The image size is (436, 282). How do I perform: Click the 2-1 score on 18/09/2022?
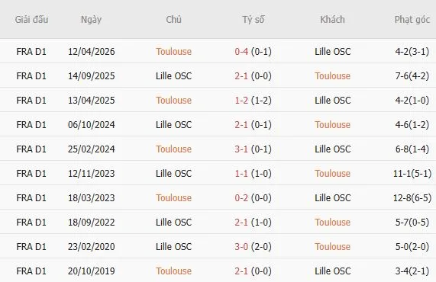point(241,223)
